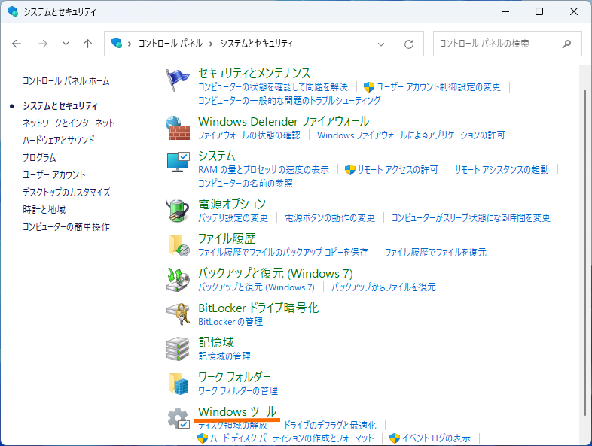Click RAM の量とプロセッサの速度の表示
This screenshot has width=592, height=446.
tap(264, 170)
